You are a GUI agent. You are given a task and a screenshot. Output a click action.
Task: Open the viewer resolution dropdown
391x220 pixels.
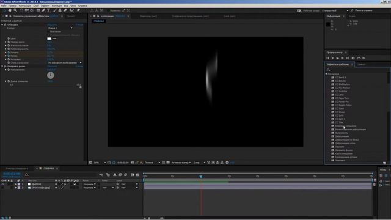[152, 163]
